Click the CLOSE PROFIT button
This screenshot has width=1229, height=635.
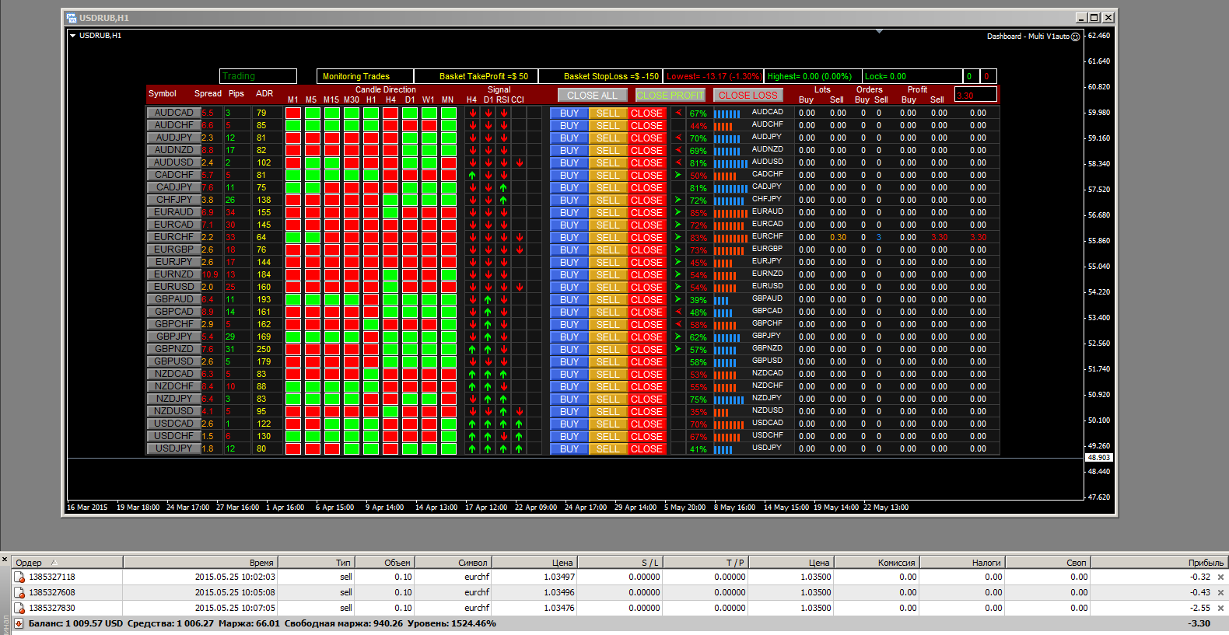point(670,95)
